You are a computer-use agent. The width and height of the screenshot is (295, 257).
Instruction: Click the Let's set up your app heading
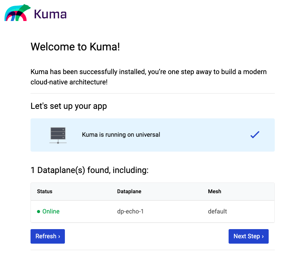69,106
